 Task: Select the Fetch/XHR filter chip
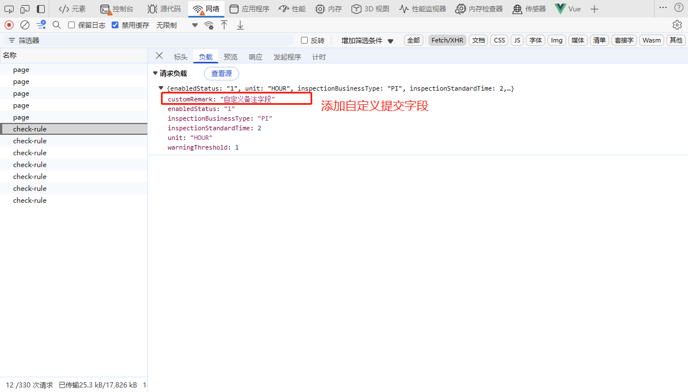[x=447, y=40]
